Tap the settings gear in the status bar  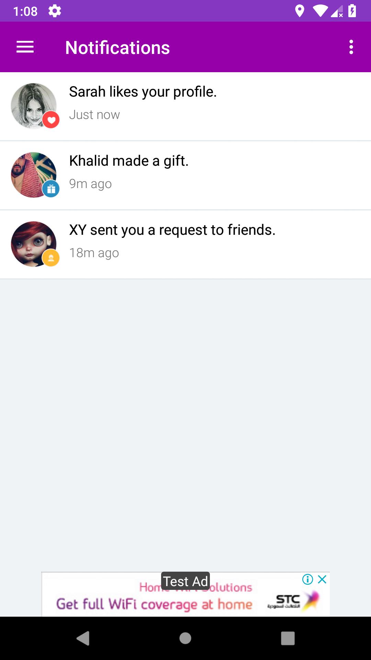(55, 11)
